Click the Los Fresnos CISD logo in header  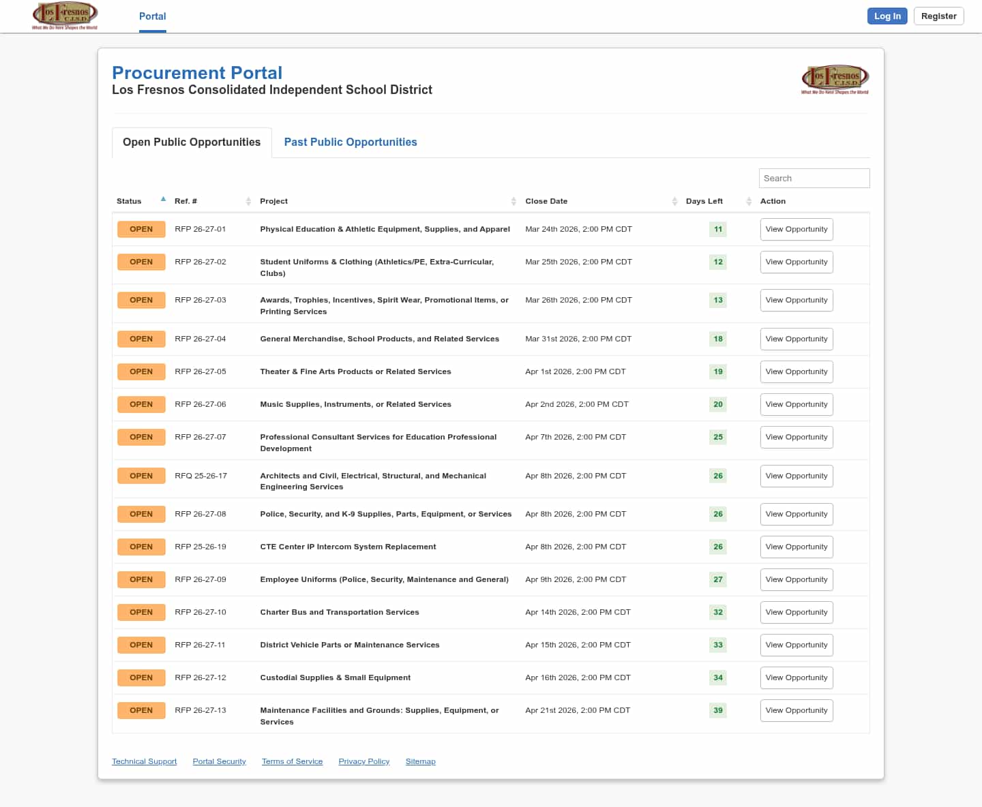click(x=65, y=16)
